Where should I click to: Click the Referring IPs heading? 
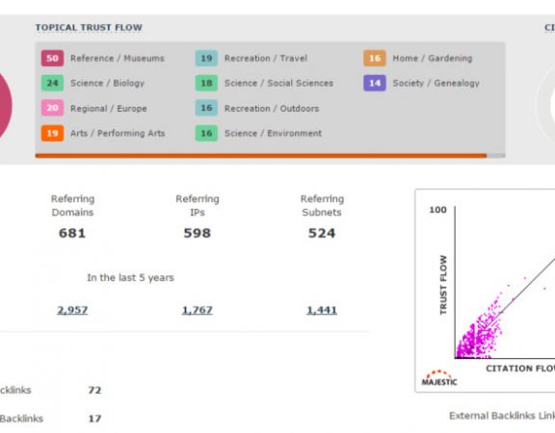coord(198,205)
